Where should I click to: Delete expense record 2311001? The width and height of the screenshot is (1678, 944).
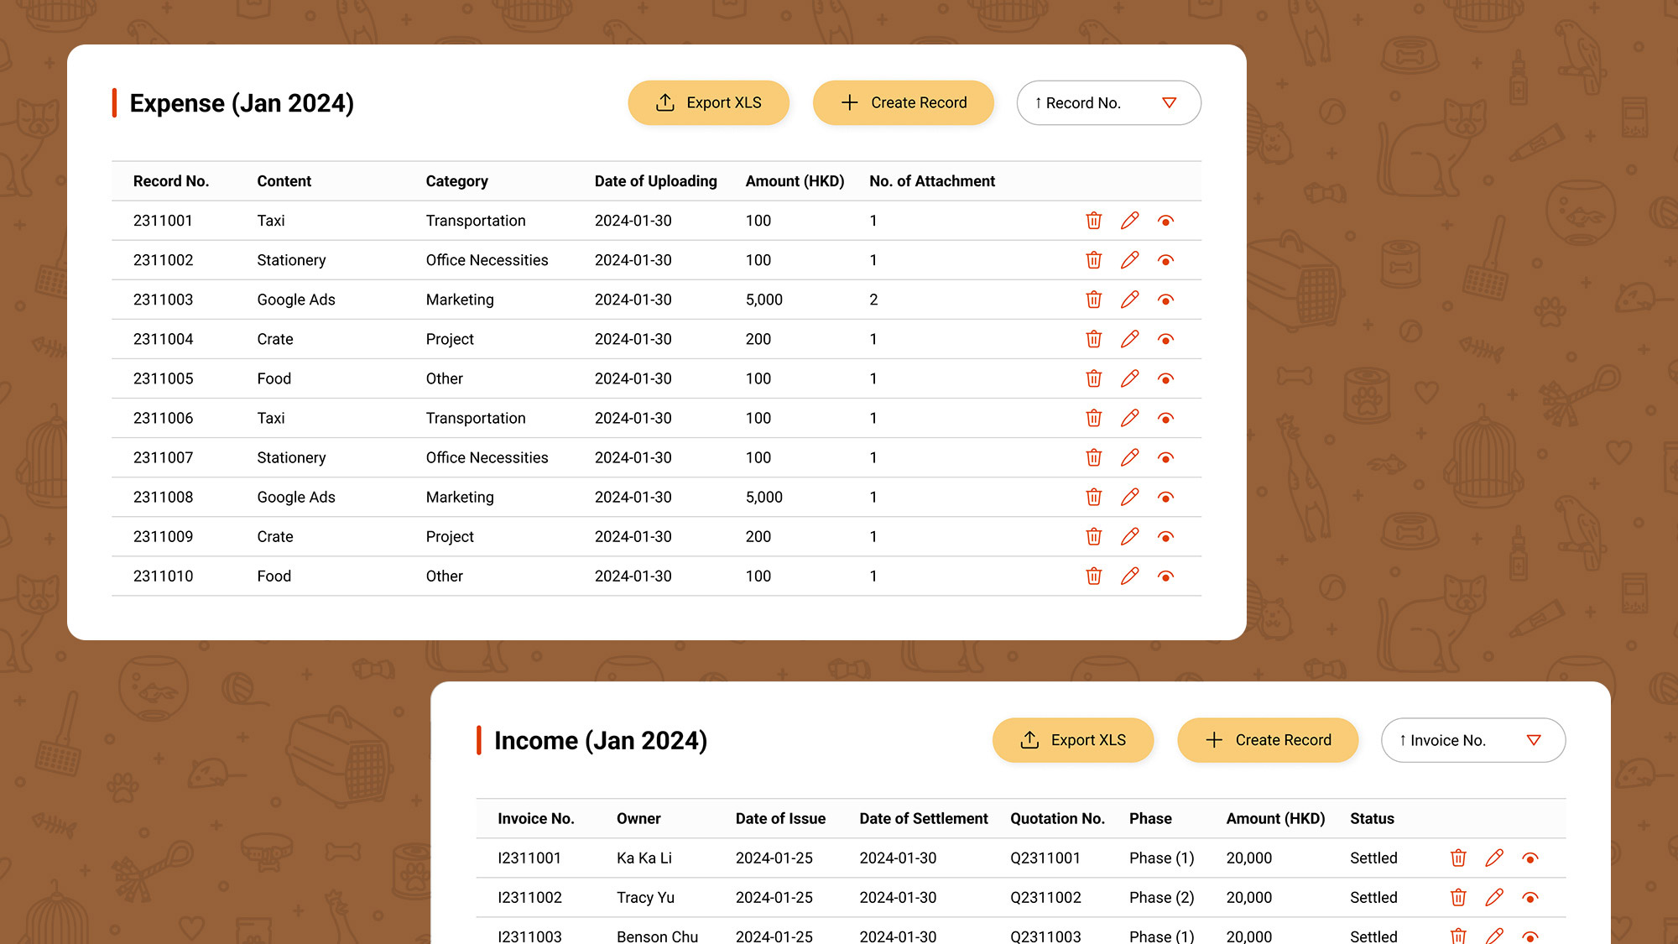(1093, 221)
